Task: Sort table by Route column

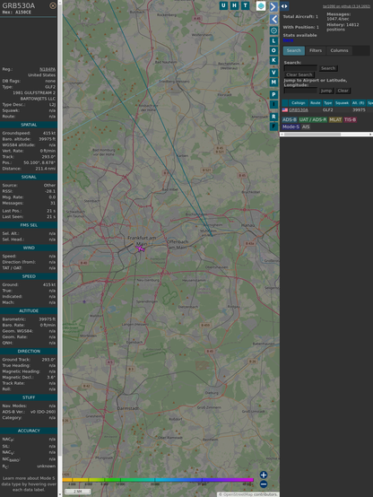Action: point(315,103)
